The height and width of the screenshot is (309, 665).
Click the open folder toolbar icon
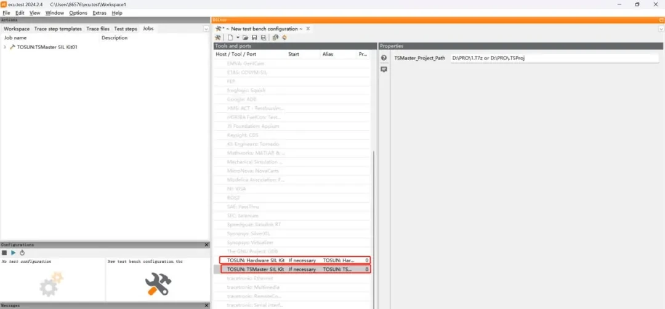pyautogui.click(x=246, y=37)
